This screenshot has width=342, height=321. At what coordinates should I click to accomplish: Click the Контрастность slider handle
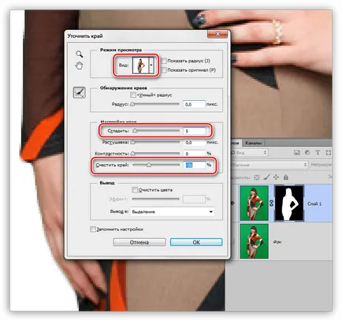[133, 153]
